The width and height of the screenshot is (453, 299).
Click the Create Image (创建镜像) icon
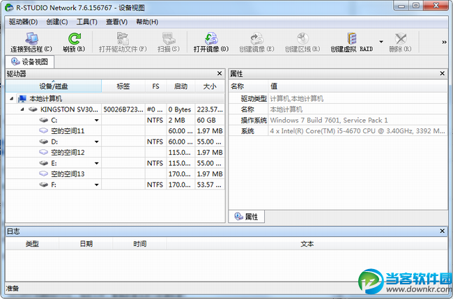256,38
